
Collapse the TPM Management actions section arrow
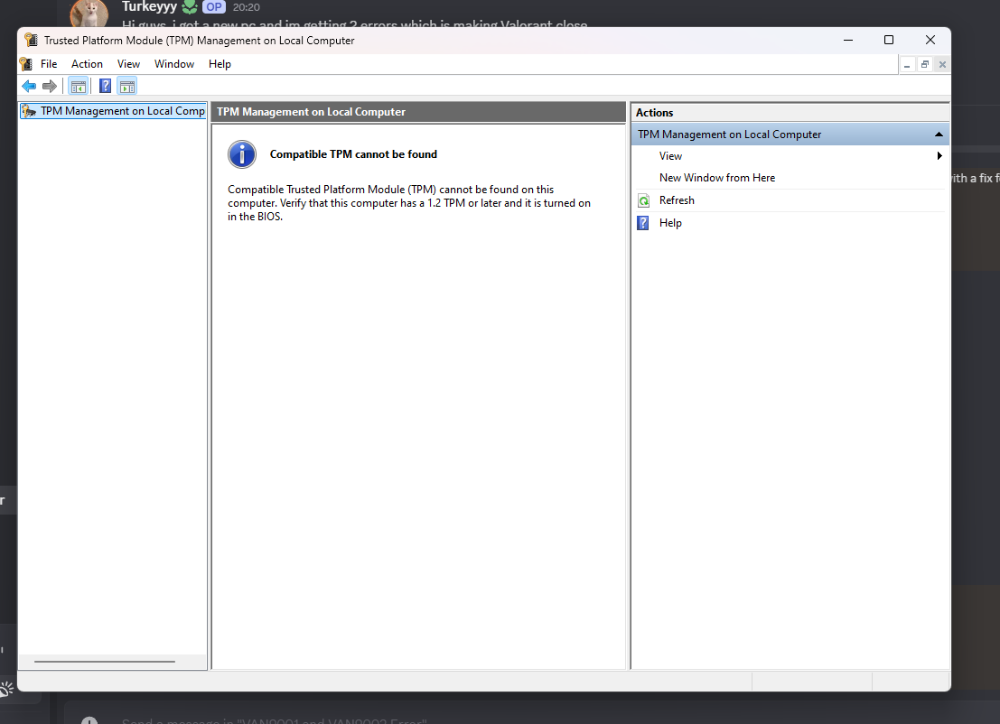pyautogui.click(x=939, y=135)
